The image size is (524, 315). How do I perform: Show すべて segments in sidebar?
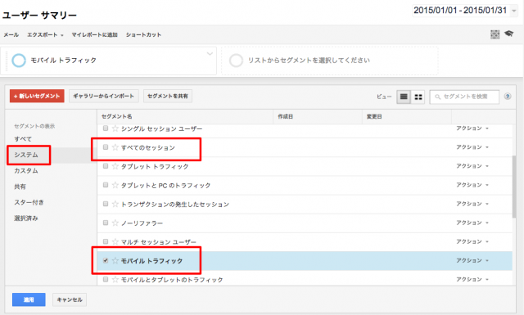pos(23,139)
